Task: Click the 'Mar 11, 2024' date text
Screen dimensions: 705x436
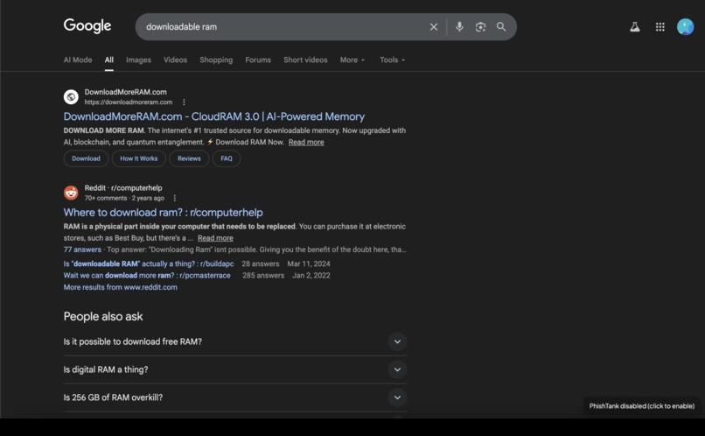Action: tap(309, 264)
